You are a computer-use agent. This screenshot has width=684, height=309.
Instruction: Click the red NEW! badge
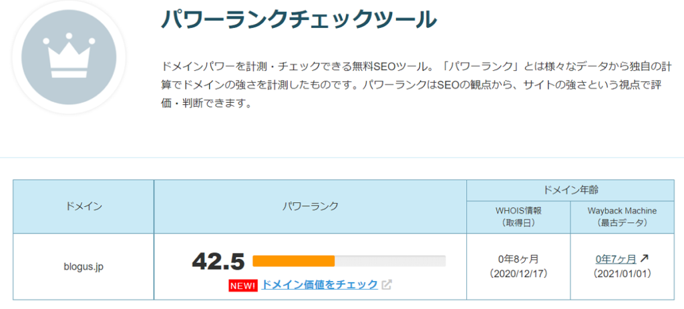point(242,286)
